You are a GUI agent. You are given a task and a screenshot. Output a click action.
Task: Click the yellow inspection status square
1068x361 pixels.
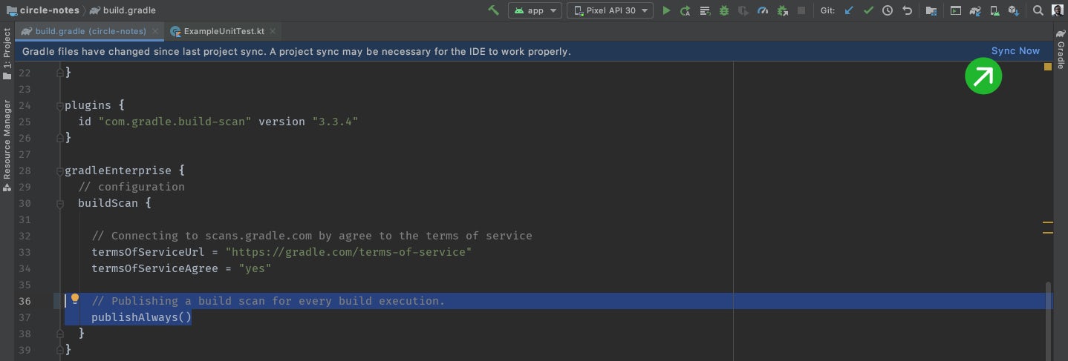pos(1048,67)
